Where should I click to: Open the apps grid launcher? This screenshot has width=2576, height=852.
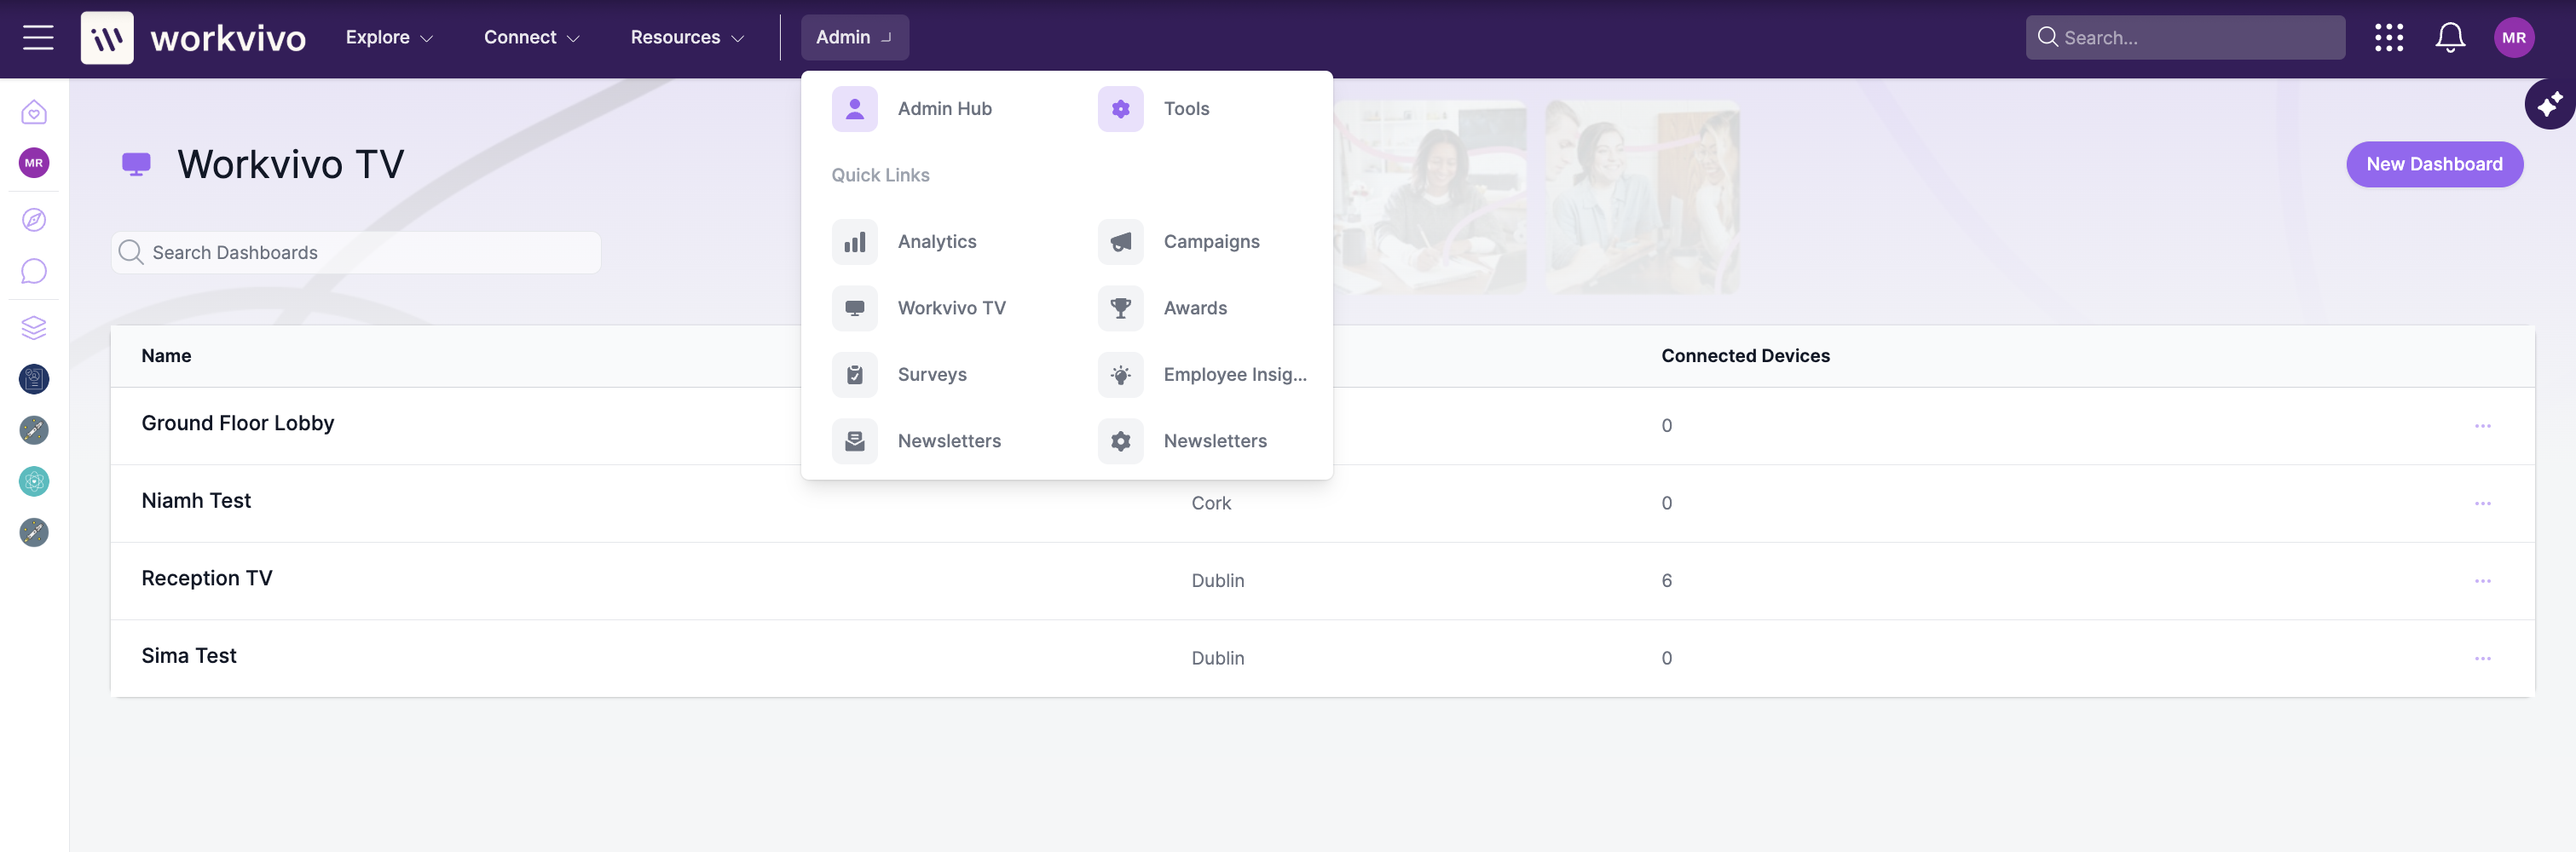point(2389,38)
